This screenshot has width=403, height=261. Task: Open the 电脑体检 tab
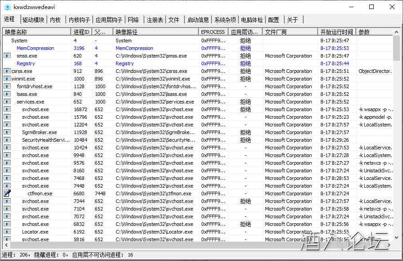(252, 20)
